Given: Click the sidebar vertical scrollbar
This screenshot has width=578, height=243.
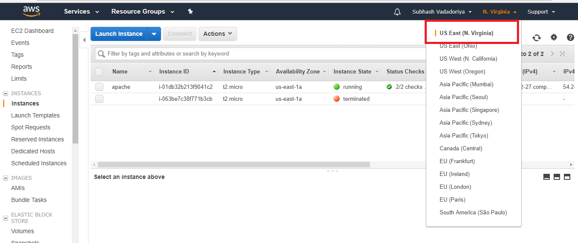Looking at the screenshot, I should [x=76, y=88].
